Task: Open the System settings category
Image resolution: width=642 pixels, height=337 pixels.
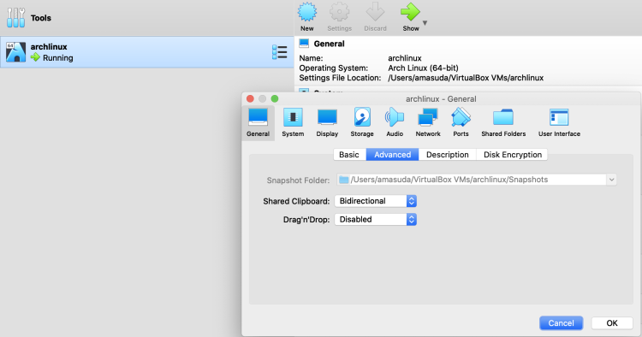Action: tap(293, 122)
